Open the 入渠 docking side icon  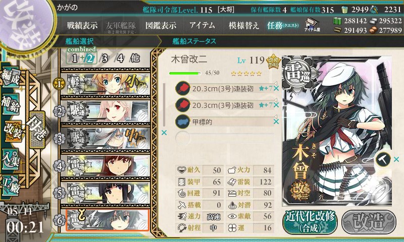(11, 159)
